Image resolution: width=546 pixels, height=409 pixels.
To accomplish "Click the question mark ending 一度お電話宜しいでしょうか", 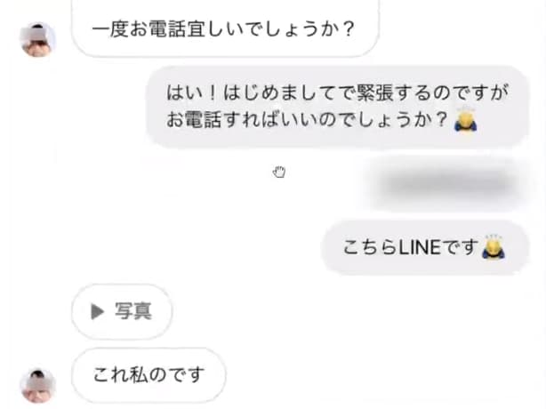I will [x=348, y=28].
